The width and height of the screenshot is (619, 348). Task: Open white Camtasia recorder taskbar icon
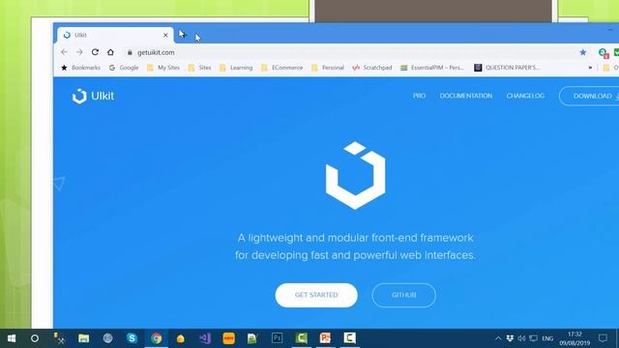[x=349, y=338]
